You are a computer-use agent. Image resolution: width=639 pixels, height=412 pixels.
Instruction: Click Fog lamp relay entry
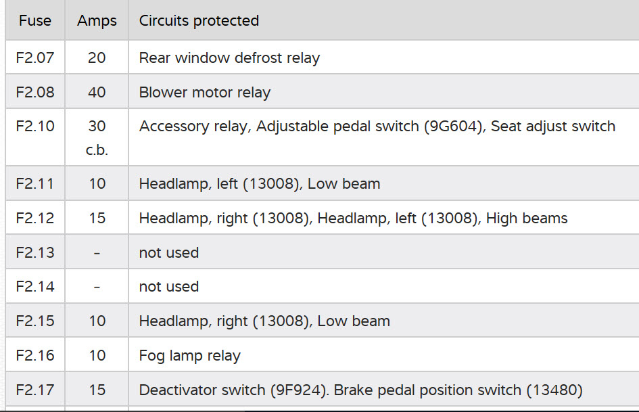189,356
